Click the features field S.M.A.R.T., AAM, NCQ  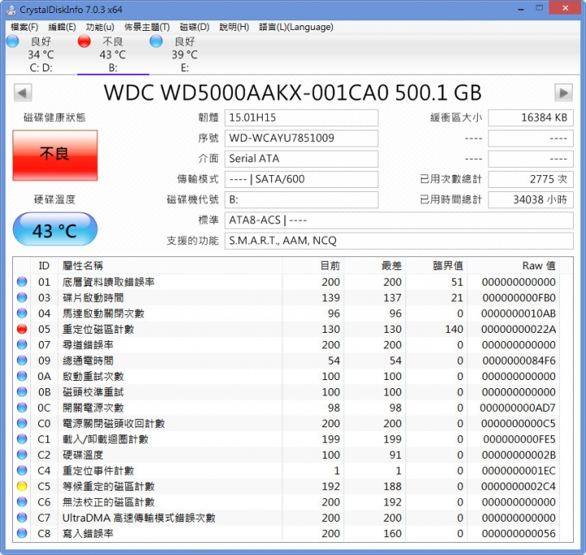(x=399, y=241)
